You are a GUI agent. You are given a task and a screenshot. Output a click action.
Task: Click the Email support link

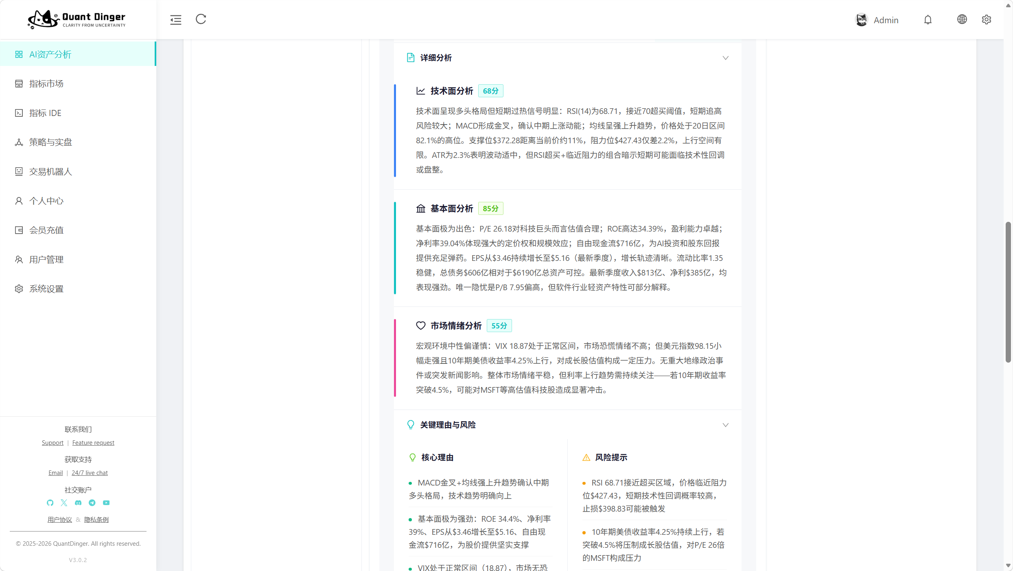click(x=56, y=473)
